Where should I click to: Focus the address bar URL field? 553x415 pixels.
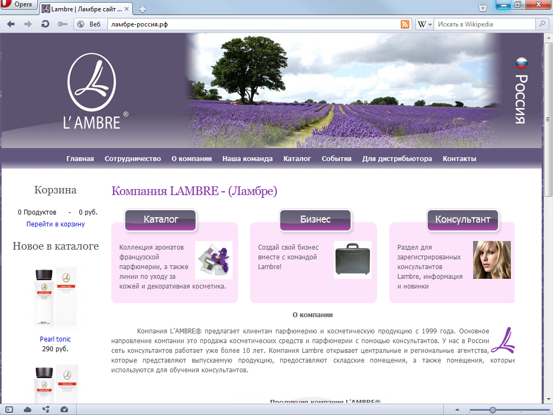(x=254, y=24)
